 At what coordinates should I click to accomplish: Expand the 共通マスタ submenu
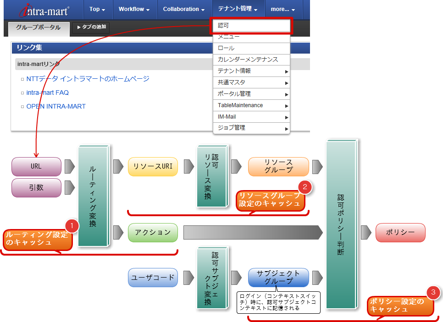pos(251,82)
